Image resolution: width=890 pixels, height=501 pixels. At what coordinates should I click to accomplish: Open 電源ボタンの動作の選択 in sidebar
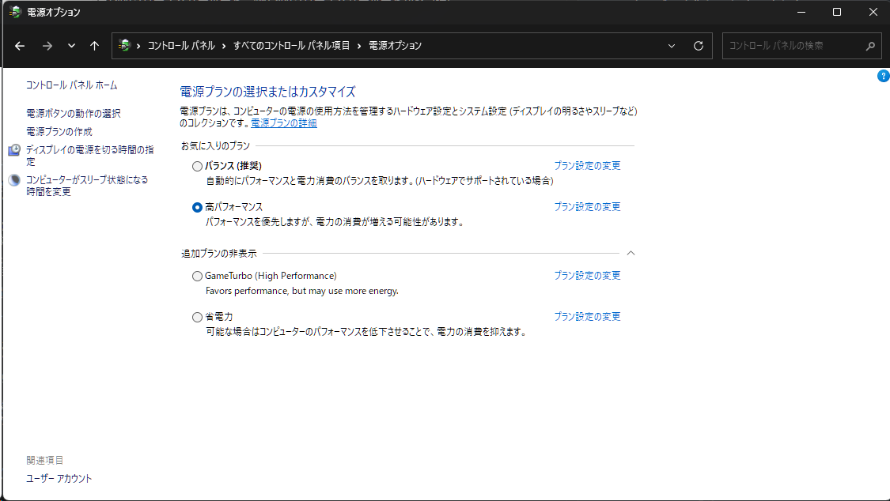coord(74,114)
